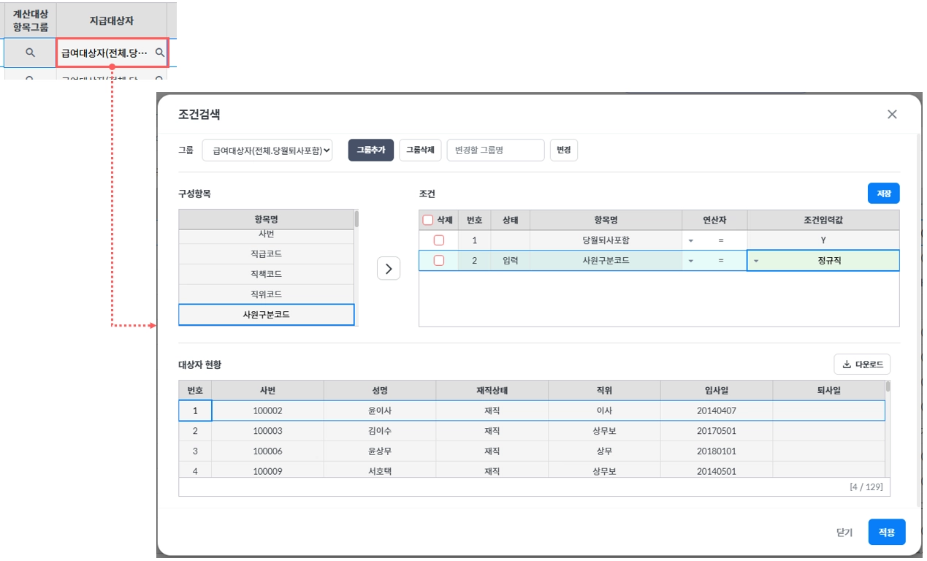
Task: Click the search icon in 계산대상 항목그룹 cell
Action: (x=30, y=53)
